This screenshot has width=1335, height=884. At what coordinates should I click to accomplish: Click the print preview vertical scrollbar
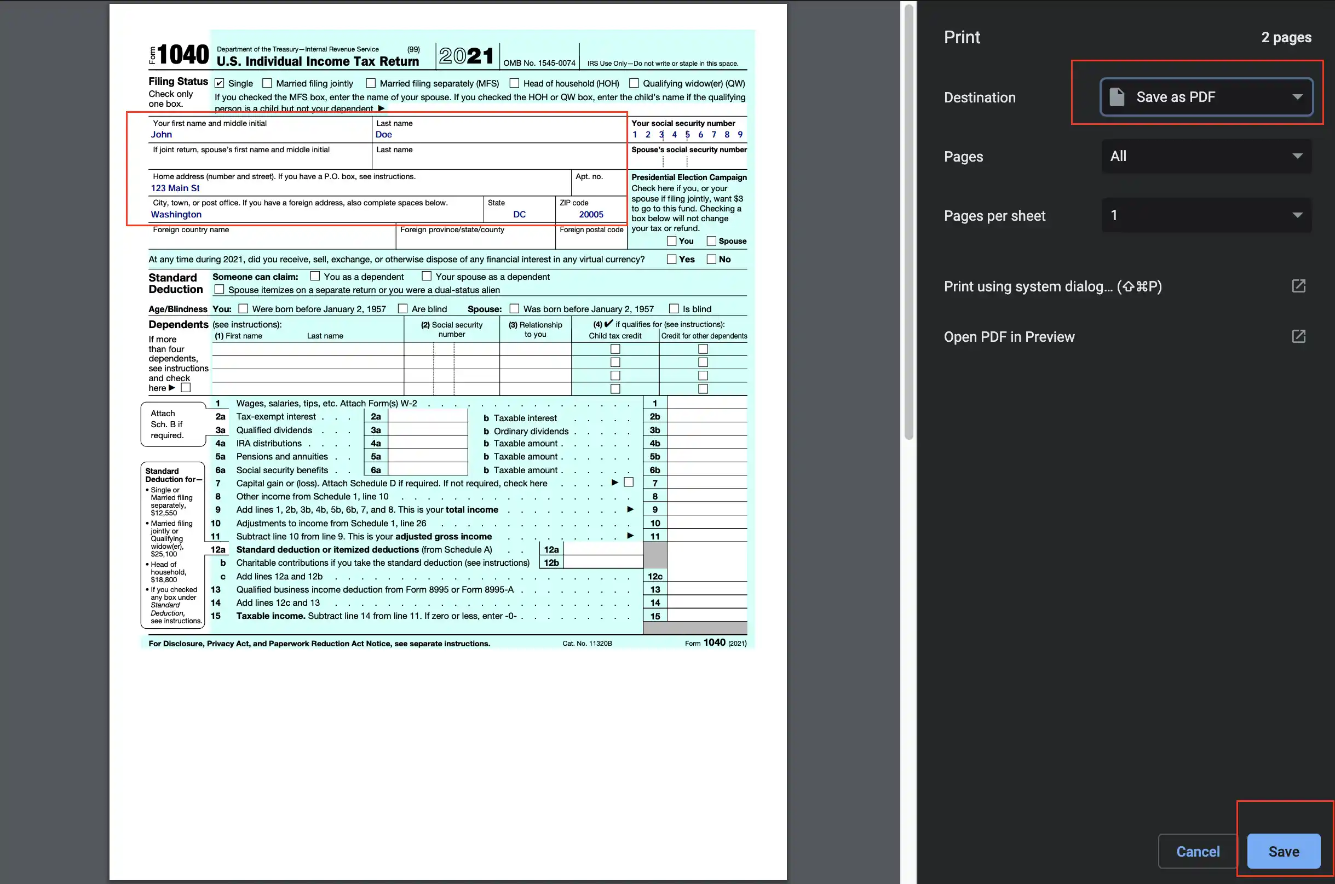click(x=908, y=222)
